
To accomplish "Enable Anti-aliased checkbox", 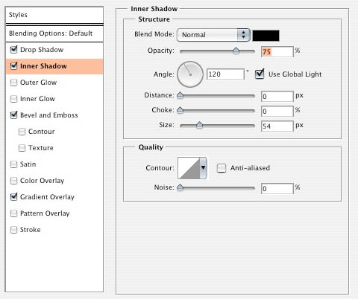I will point(222,168).
